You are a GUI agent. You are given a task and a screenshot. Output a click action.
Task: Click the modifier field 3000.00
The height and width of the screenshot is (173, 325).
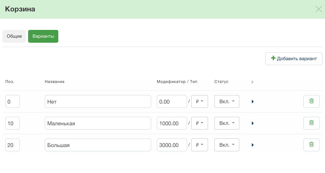pyautogui.click(x=172, y=145)
